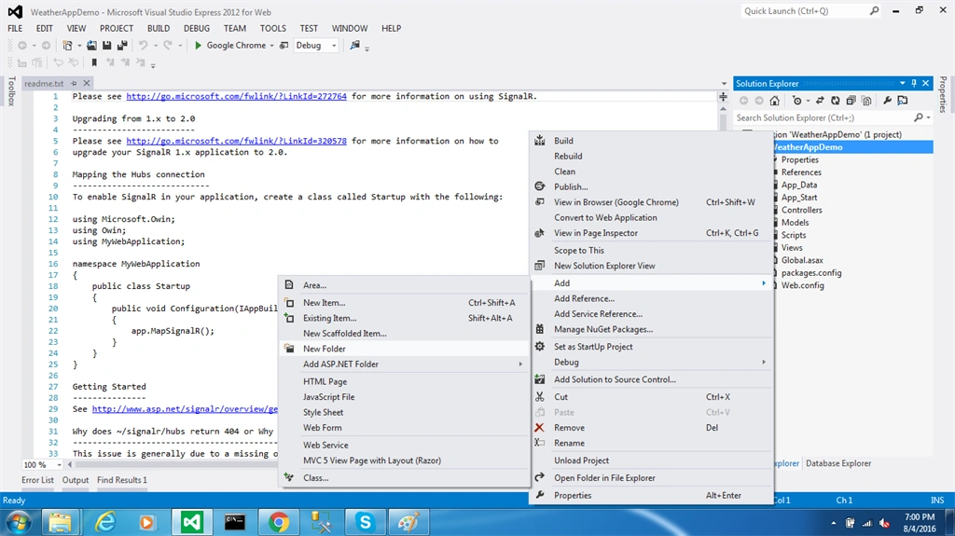This screenshot has width=955, height=536.
Task: Expand the editor zoom 100 % dropdown
Action: (59, 465)
